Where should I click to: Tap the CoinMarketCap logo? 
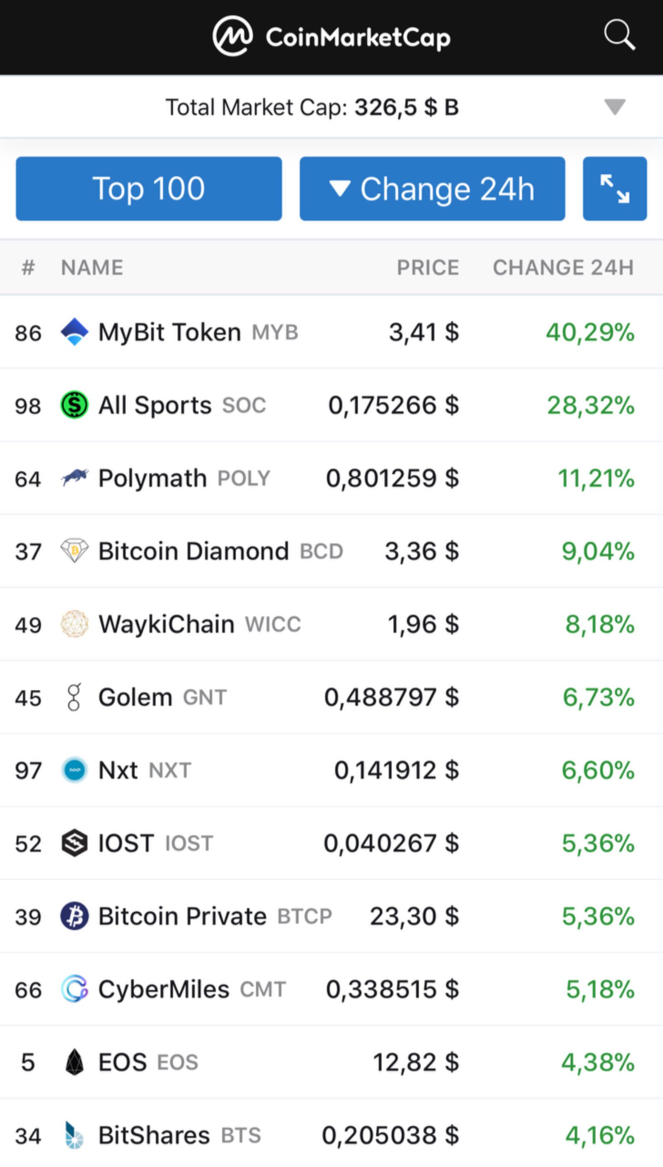tap(331, 36)
